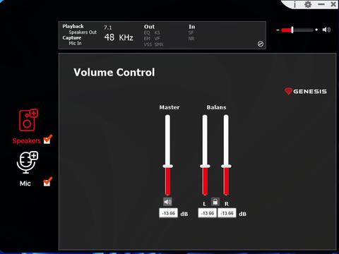339x254 pixels.
Task: Click the Capture label in status panel
Action: 72,37
